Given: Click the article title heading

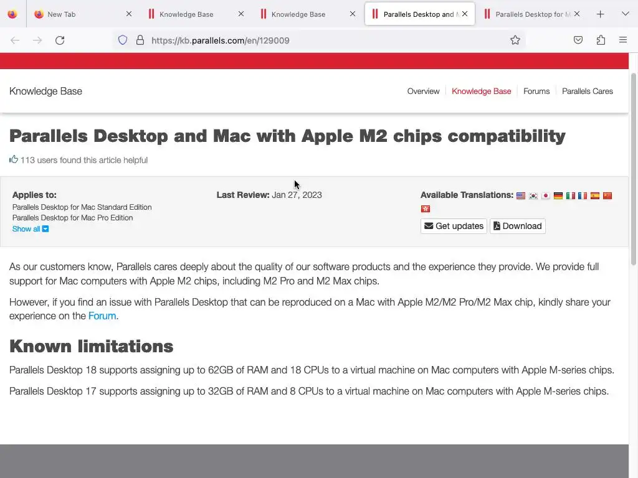Looking at the screenshot, I should pyautogui.click(x=287, y=136).
